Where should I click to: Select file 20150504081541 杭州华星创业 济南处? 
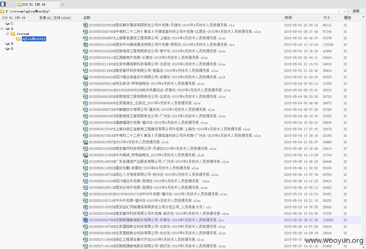click(160, 90)
